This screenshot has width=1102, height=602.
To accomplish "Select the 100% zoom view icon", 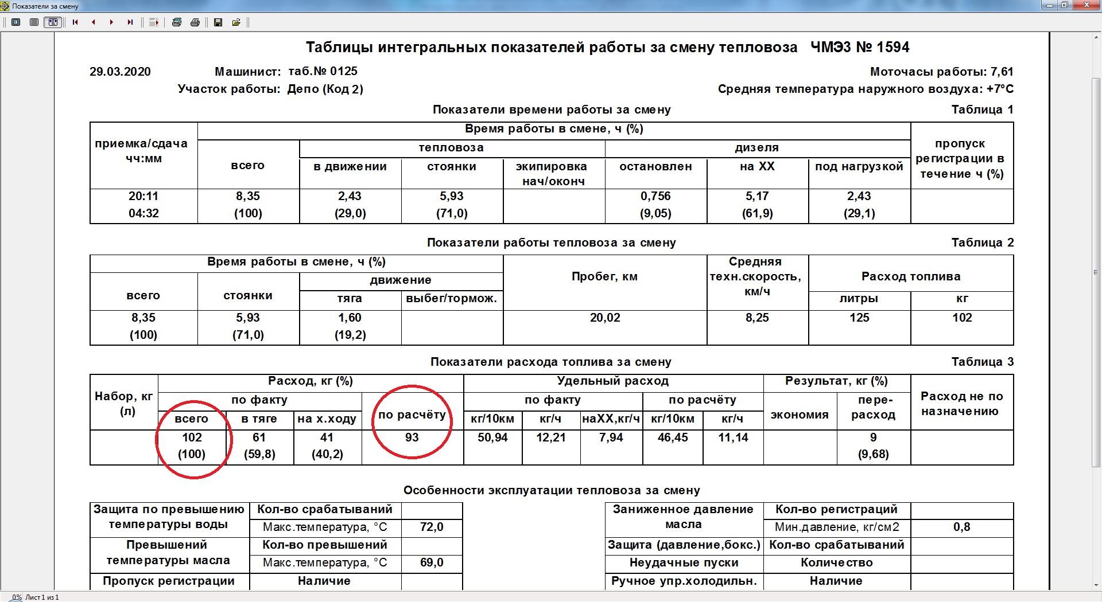I will click(x=34, y=22).
